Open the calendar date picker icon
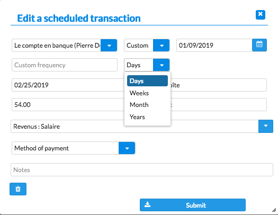 pyautogui.click(x=259, y=45)
